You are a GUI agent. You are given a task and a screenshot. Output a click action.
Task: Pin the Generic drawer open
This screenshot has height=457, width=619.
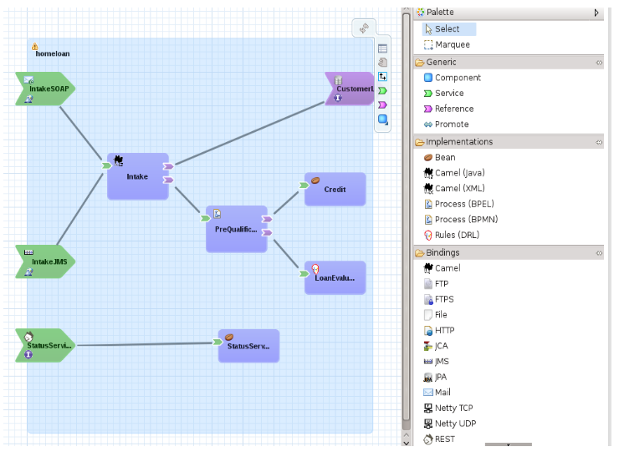599,63
